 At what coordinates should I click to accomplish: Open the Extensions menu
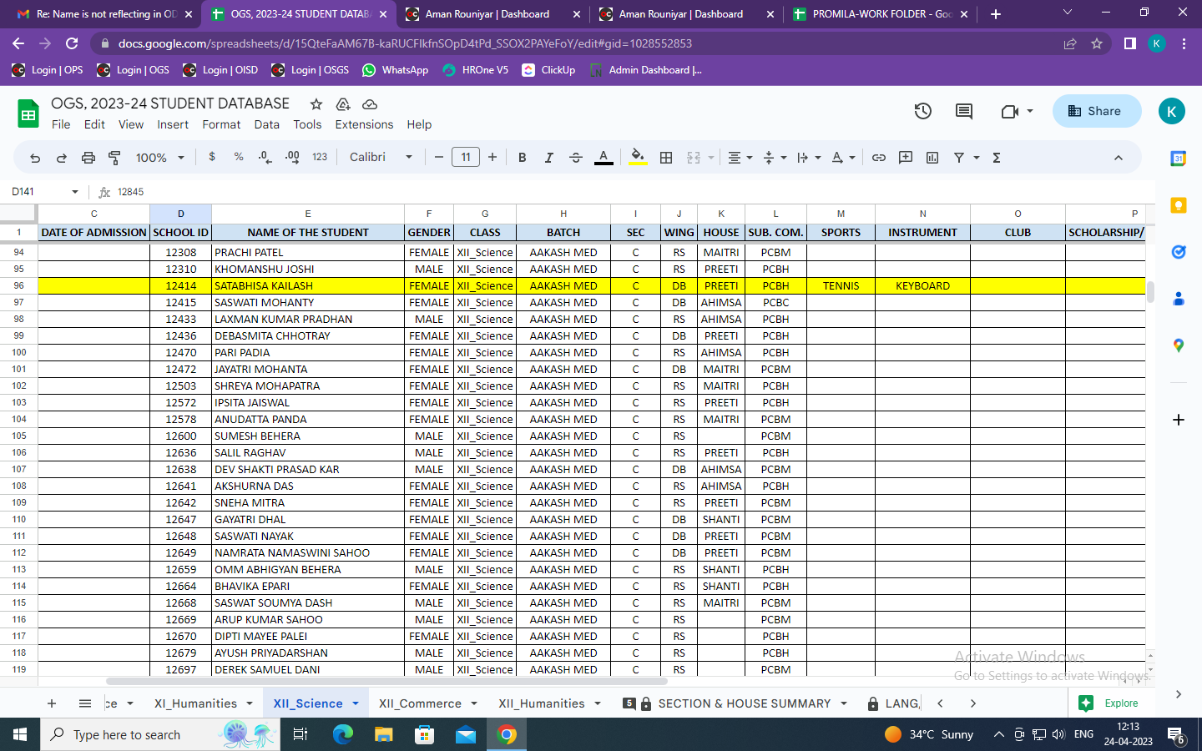click(364, 124)
